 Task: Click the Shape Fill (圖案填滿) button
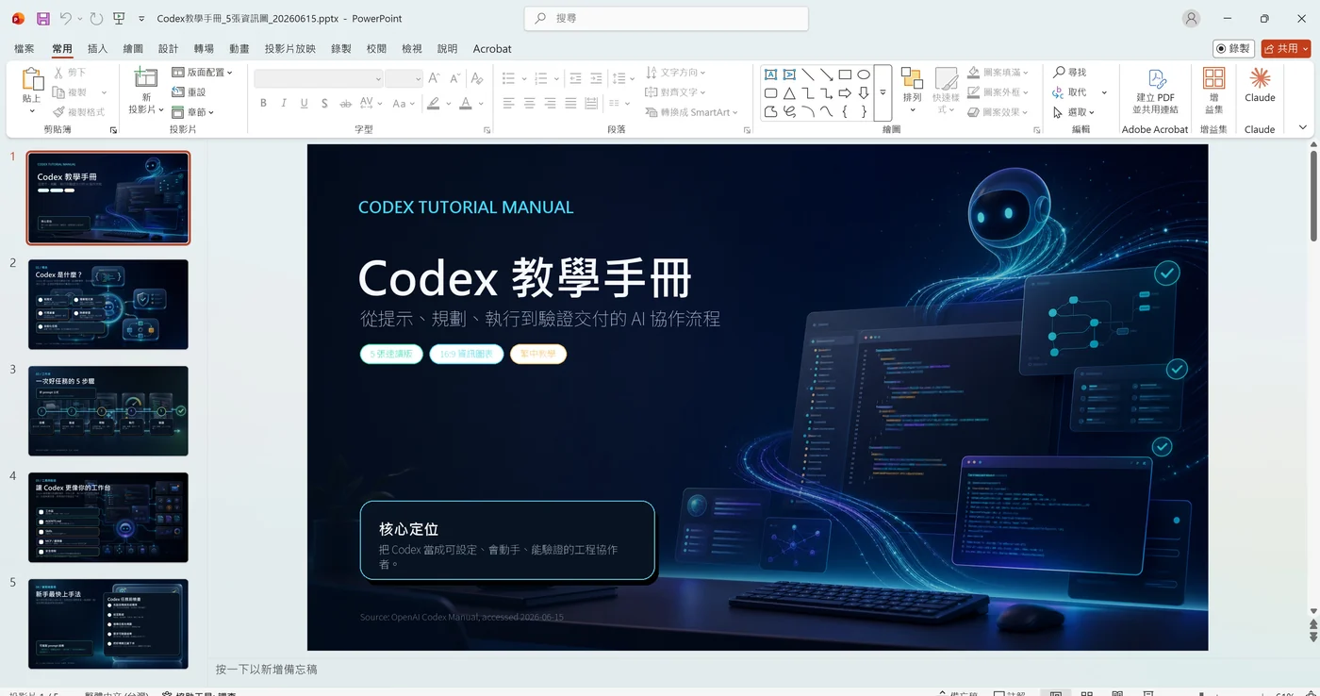click(998, 73)
